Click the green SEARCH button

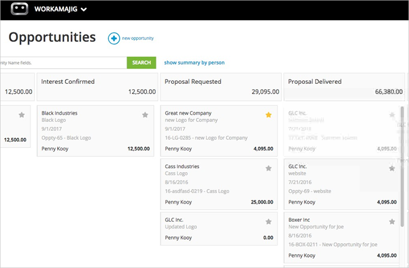click(x=141, y=63)
